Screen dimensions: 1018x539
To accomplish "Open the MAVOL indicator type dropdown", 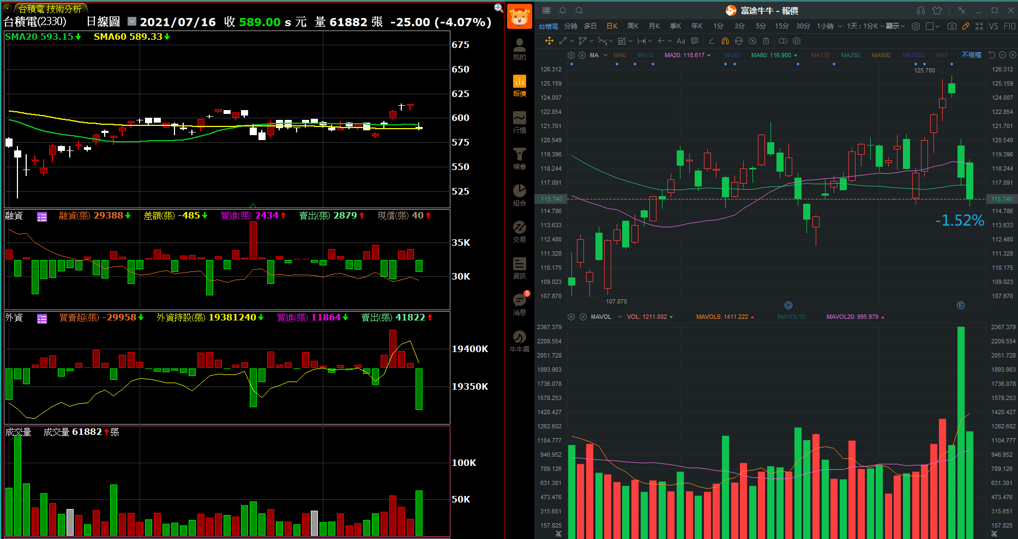I will pos(619,317).
